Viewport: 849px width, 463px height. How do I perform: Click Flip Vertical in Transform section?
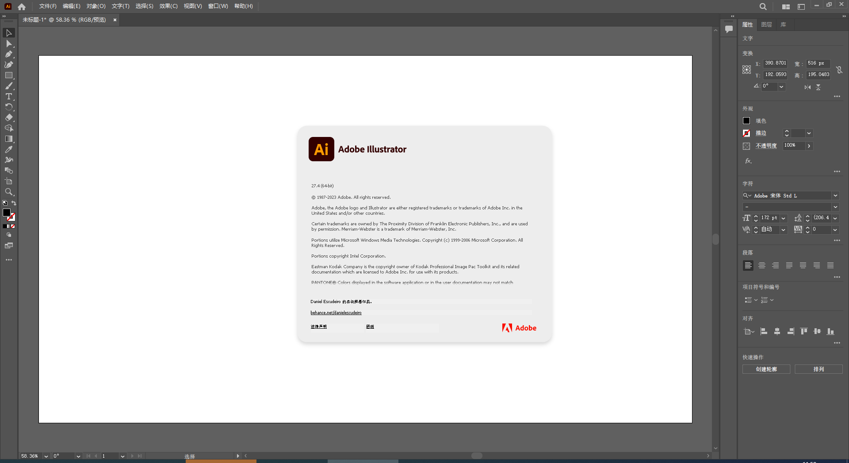pyautogui.click(x=818, y=87)
